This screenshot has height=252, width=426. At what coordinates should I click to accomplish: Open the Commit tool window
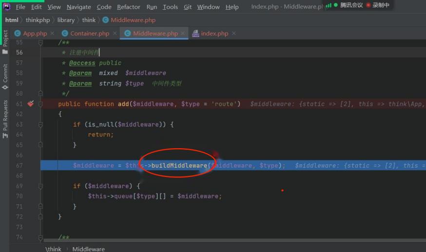(x=5, y=77)
